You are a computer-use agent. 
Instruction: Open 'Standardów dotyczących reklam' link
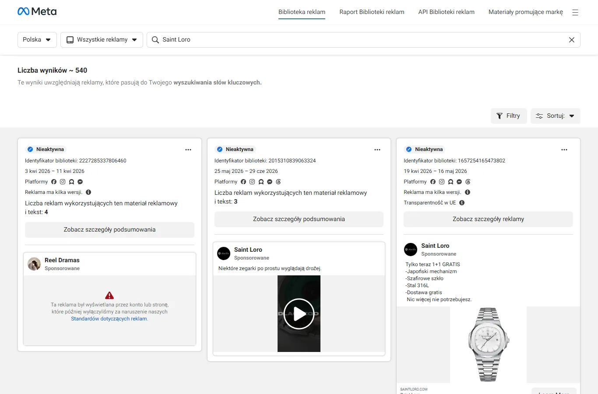(109, 319)
